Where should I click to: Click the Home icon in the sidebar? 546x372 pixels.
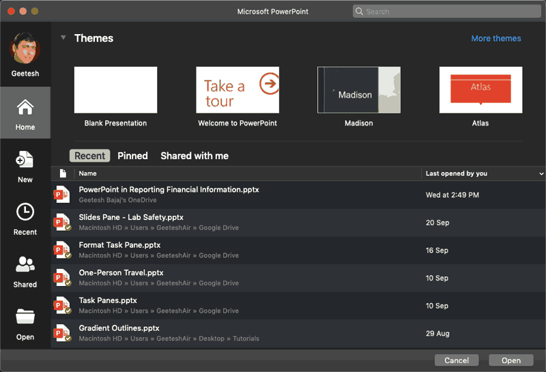[25, 108]
